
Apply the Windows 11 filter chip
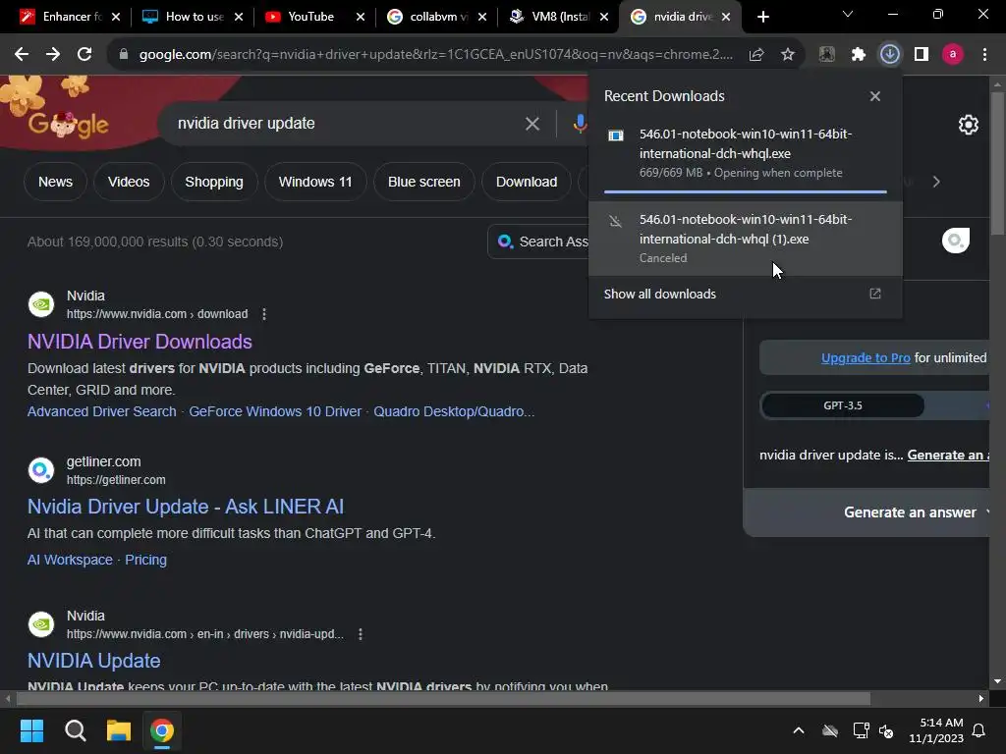pos(315,182)
